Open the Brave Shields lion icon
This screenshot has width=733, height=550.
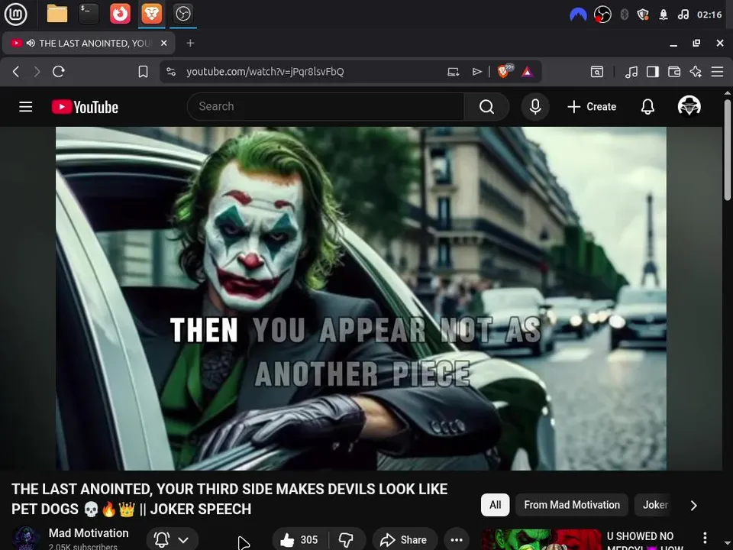click(505, 71)
